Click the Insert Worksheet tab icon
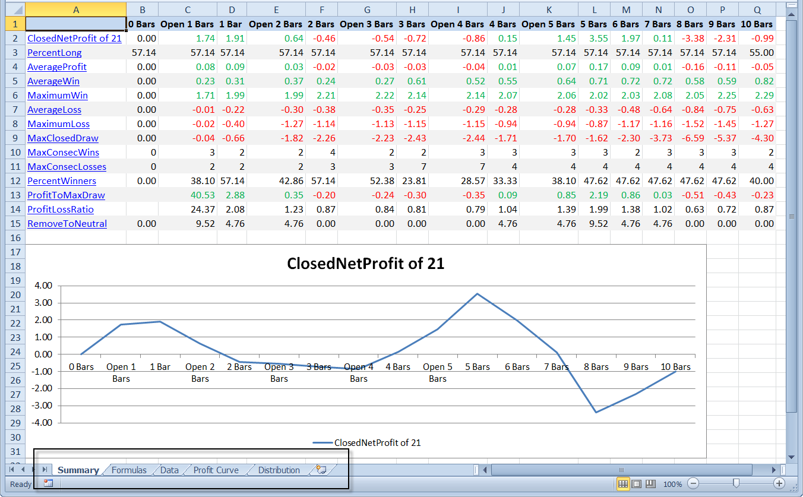803x497 pixels. [x=322, y=470]
